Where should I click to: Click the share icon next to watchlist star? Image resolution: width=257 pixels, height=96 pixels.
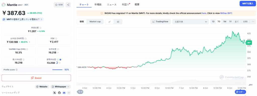point(68,5)
